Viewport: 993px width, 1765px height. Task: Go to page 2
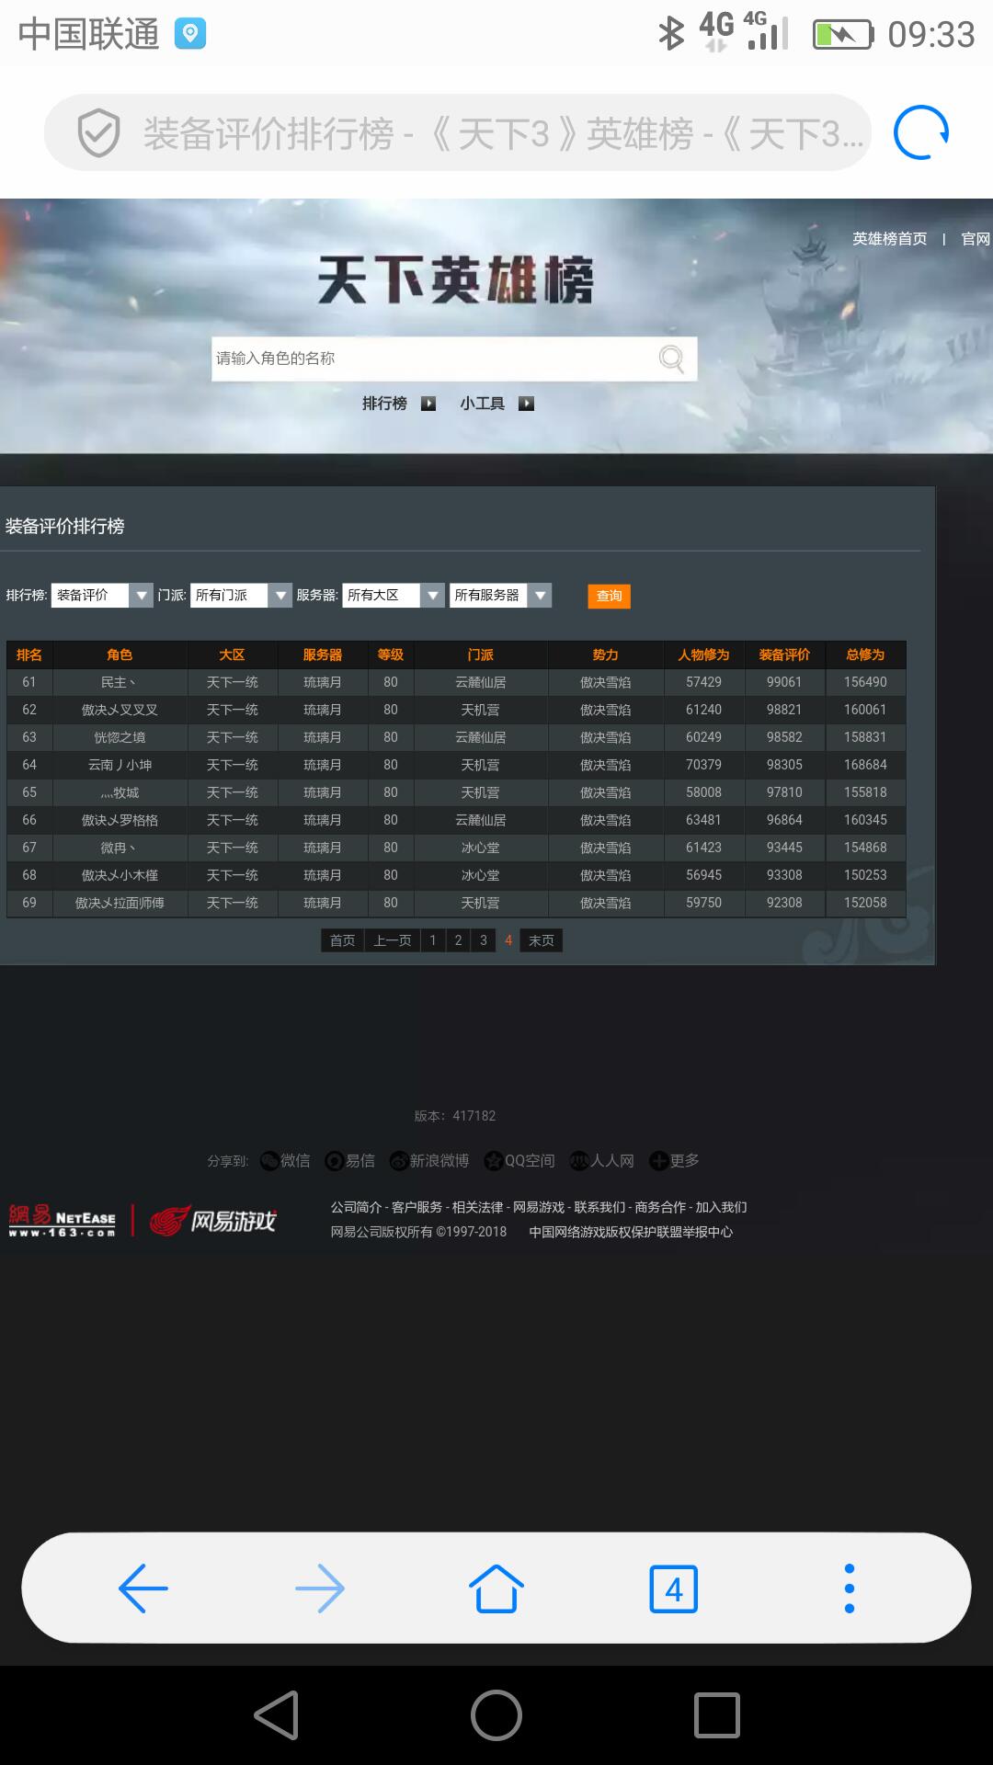click(x=458, y=940)
